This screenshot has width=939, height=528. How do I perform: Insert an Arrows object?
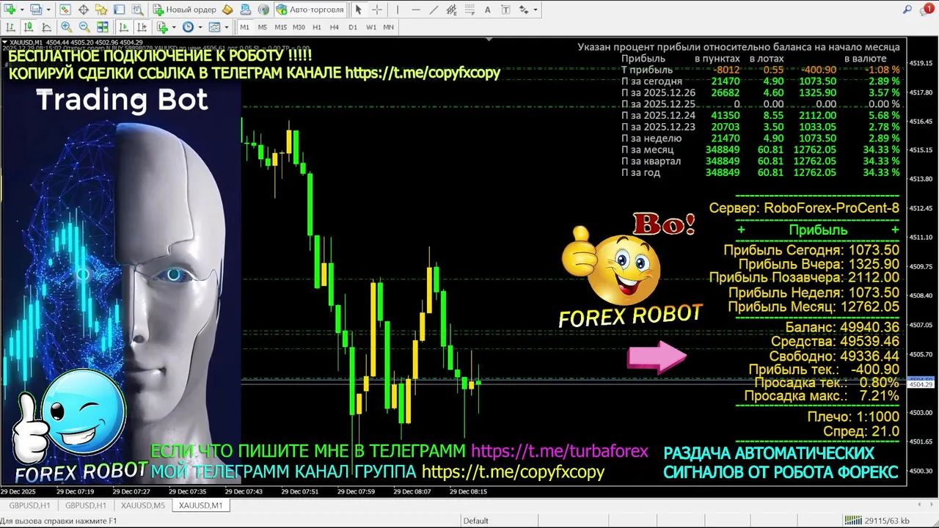coord(524,10)
